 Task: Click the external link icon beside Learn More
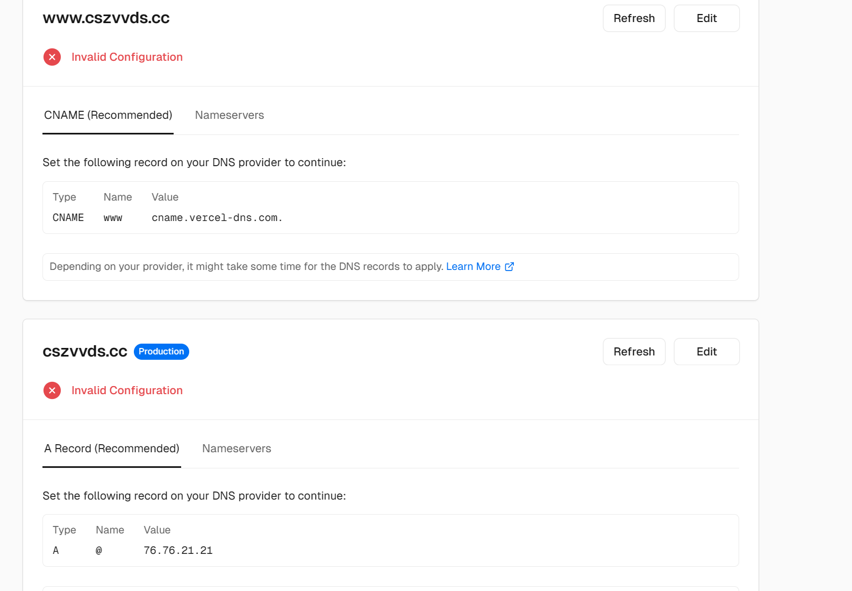pyautogui.click(x=510, y=267)
